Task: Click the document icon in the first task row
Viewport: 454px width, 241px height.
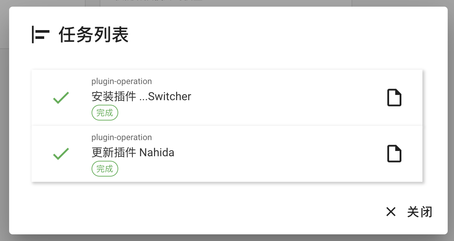Action: (x=394, y=97)
